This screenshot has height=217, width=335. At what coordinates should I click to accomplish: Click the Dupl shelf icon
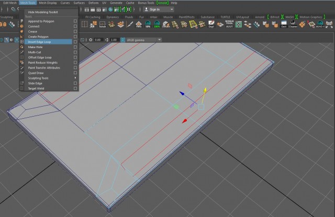(x=211, y=25)
